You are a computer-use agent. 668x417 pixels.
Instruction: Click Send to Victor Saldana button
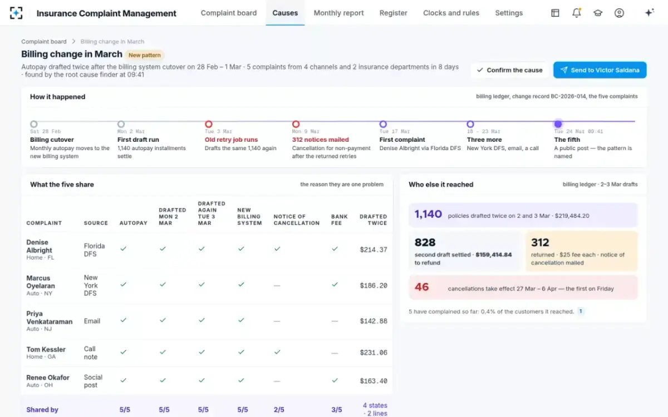[x=600, y=70]
